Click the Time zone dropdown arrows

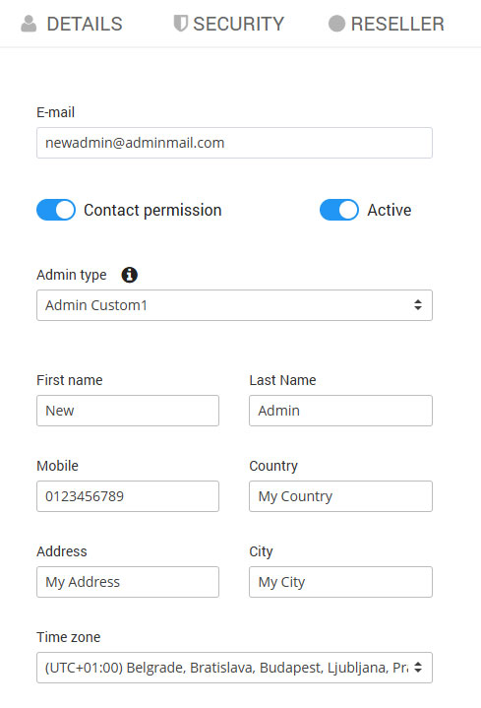click(x=418, y=667)
